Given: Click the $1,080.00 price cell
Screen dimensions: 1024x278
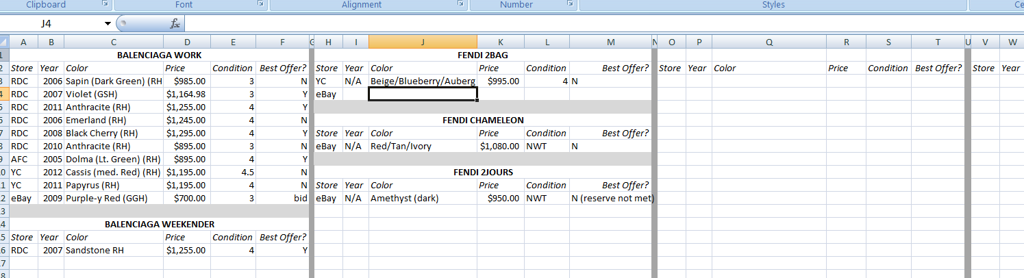Looking at the screenshot, I should click(500, 146).
